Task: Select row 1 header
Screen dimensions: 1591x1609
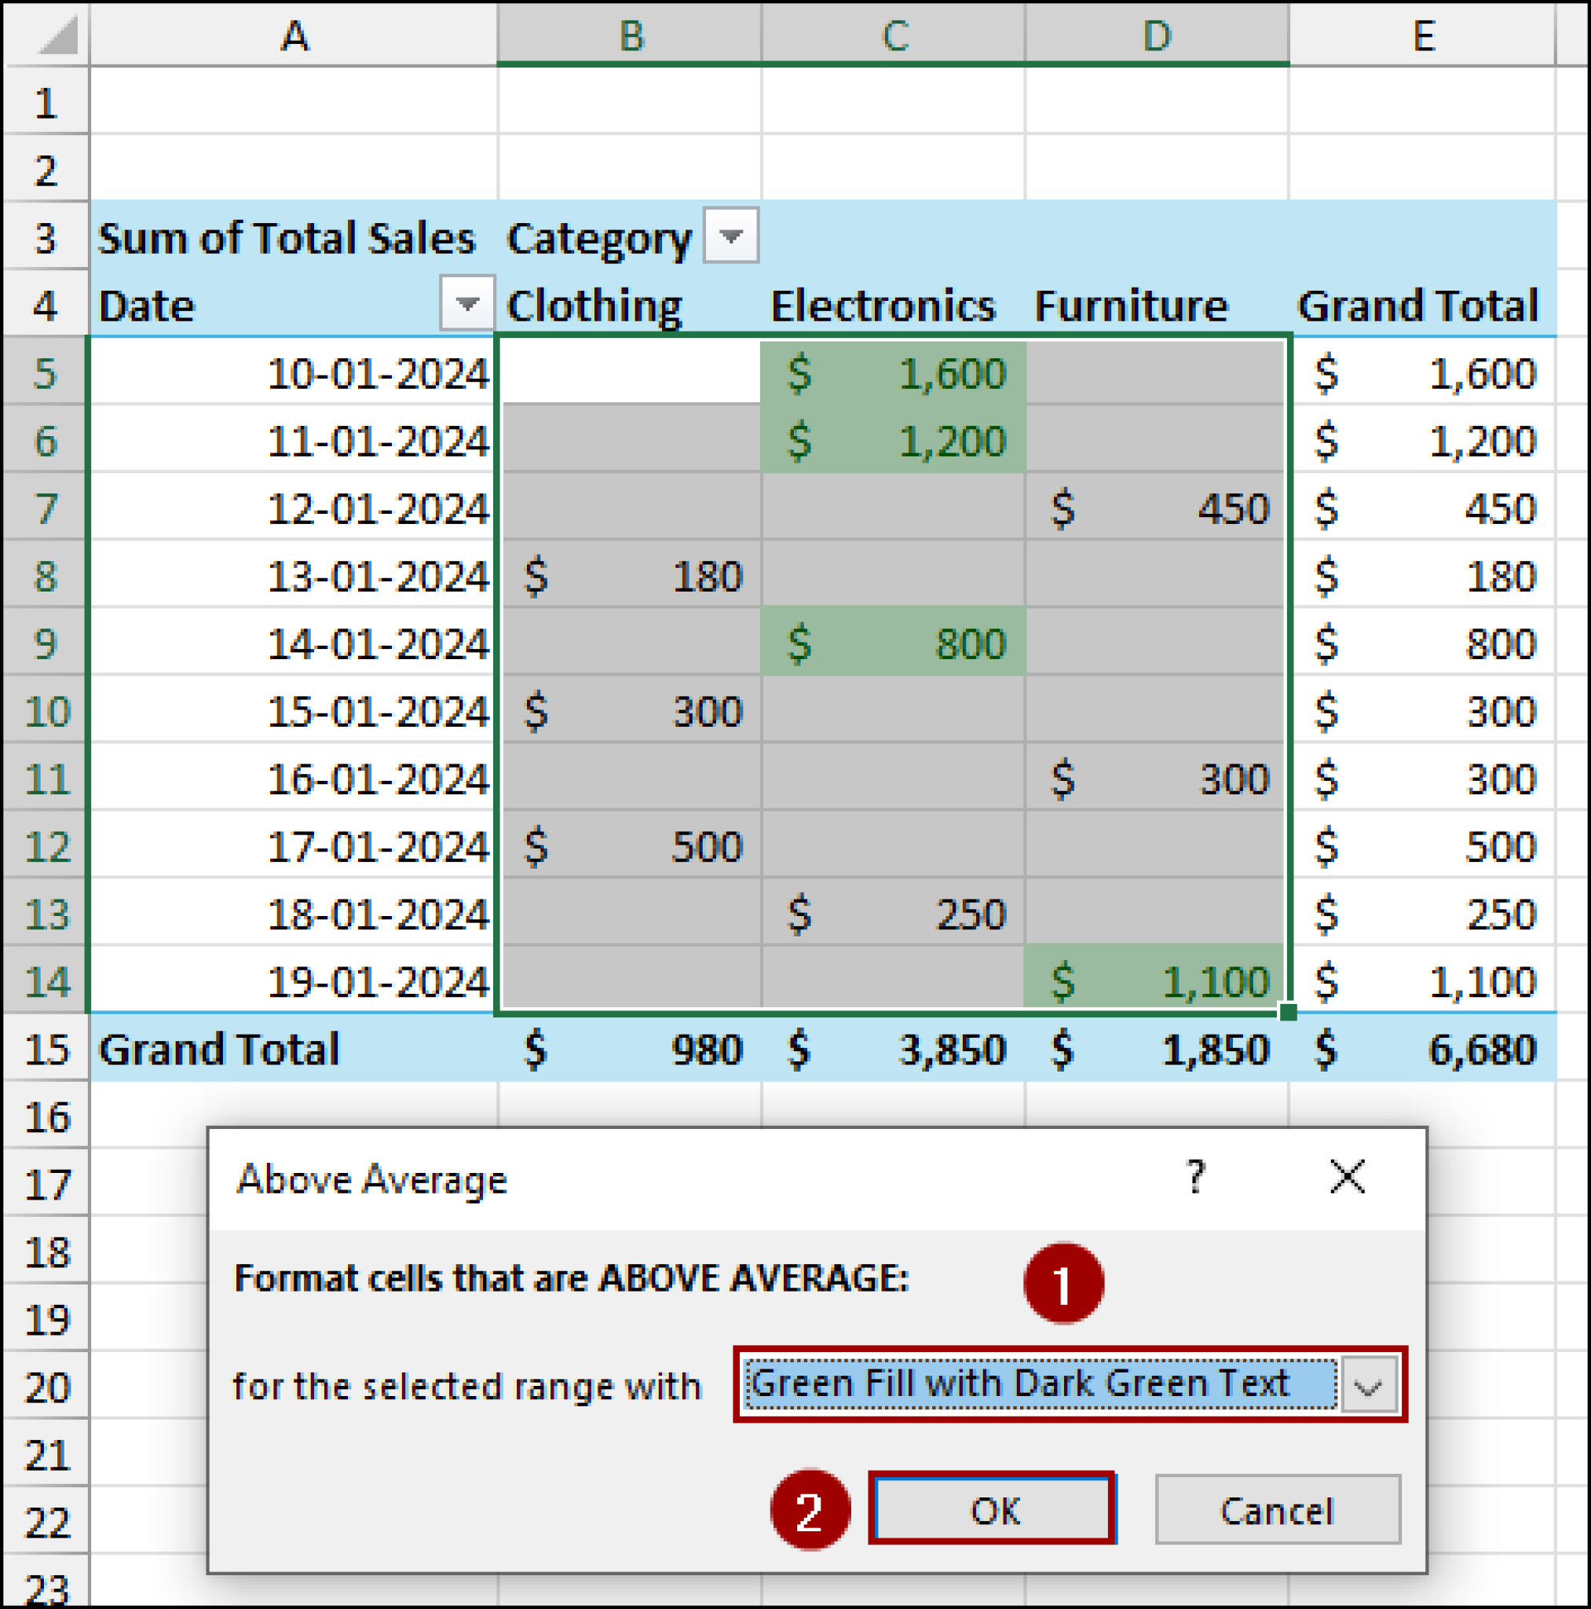Action: coord(46,103)
